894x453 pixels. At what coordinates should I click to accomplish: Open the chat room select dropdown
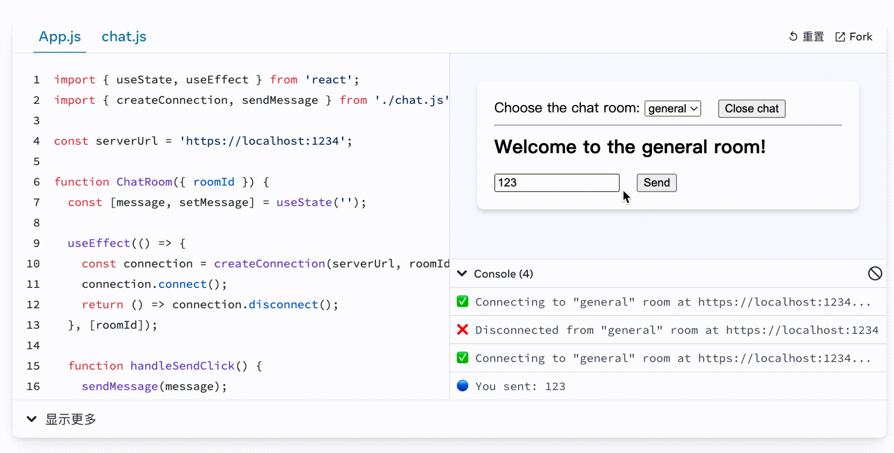672,109
